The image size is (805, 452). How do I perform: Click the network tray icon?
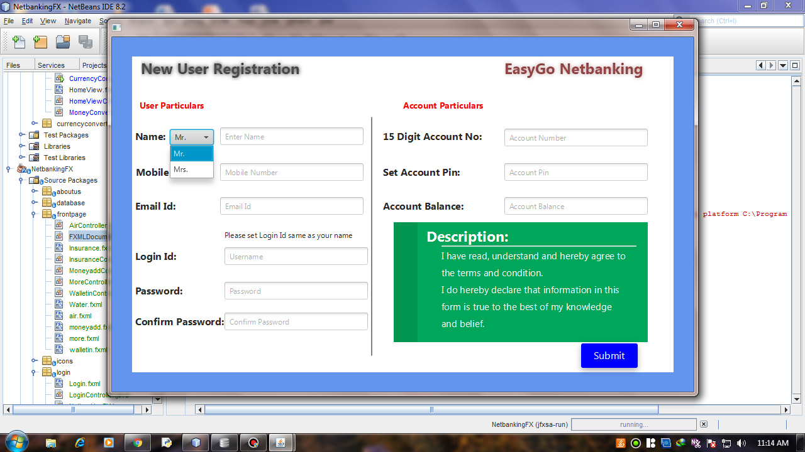tap(726, 443)
